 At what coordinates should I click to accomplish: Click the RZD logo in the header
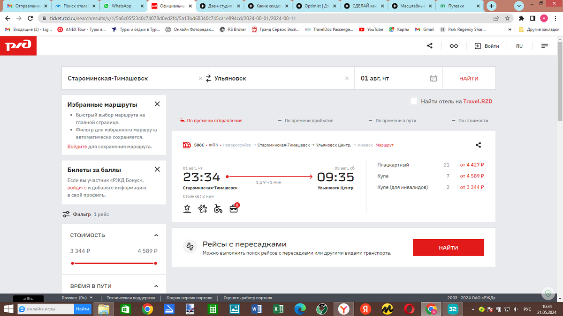pyautogui.click(x=18, y=46)
